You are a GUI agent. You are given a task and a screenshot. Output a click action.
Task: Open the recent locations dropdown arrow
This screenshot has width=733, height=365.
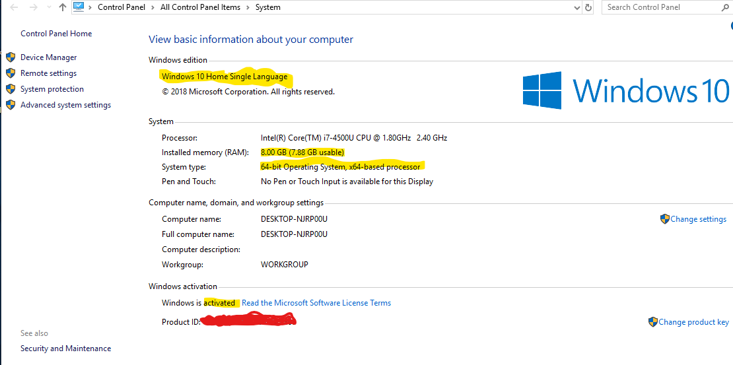coord(49,8)
